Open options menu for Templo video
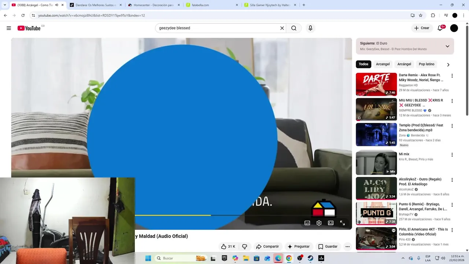The width and height of the screenshot is (469, 264). pyautogui.click(x=452, y=126)
